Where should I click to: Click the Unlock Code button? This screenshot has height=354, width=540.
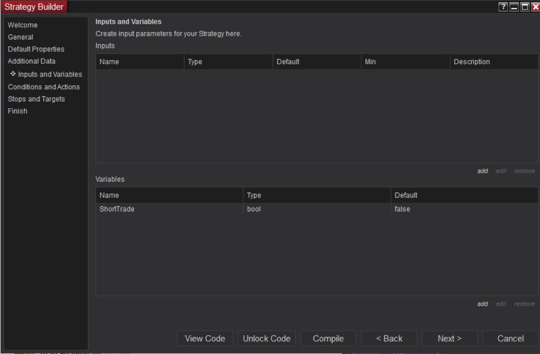pyautogui.click(x=267, y=339)
